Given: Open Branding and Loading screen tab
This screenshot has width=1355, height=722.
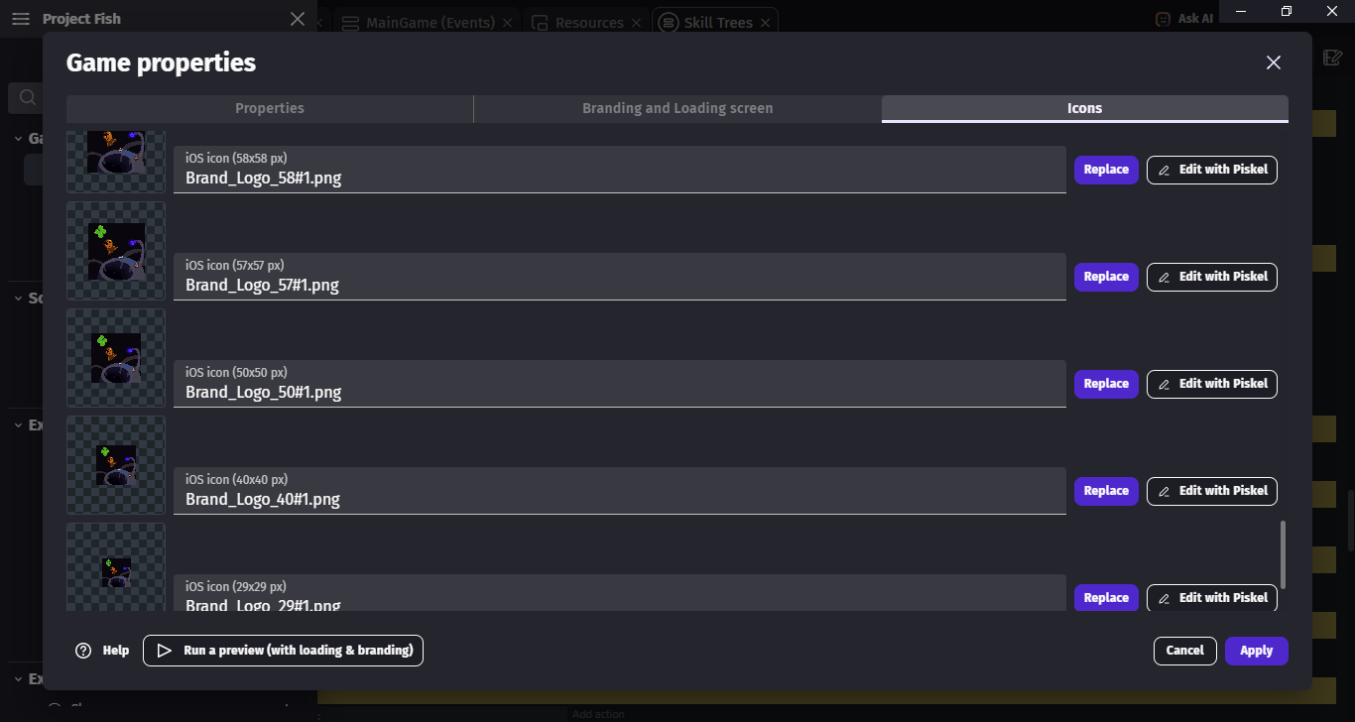Looking at the screenshot, I should tap(677, 108).
